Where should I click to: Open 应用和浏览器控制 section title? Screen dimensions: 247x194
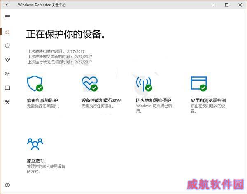208,100
